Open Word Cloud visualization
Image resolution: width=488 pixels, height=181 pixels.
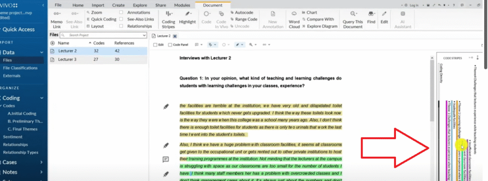pos(294,20)
